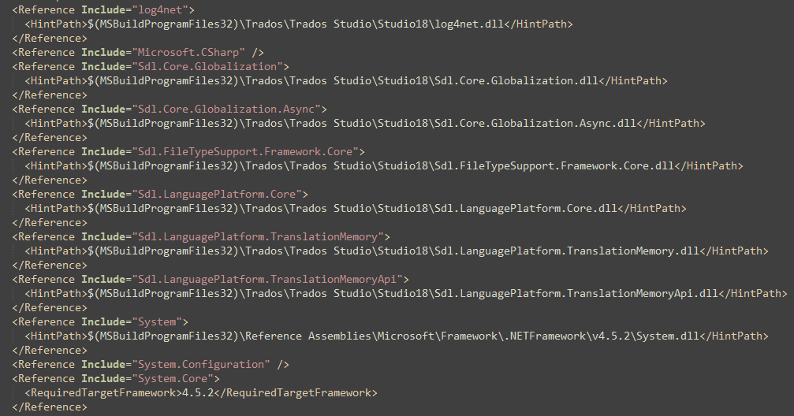Screen dimensions: 794x416
Task: Click the "Sdl.LanguagePlatform.TranslationMemoryApi" Include line
Action: pyautogui.click(x=211, y=279)
